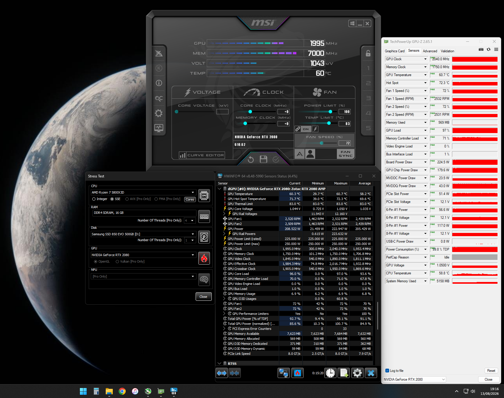Save the Afterburner profile with floppy icon

[x=263, y=159]
